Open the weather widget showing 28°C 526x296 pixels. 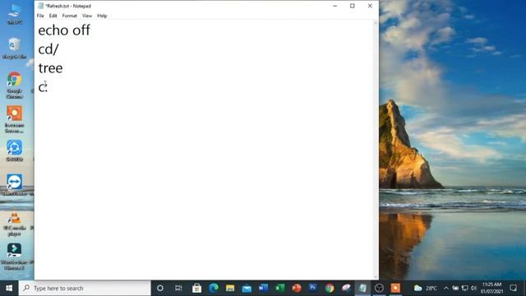pos(426,288)
